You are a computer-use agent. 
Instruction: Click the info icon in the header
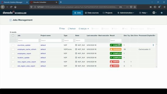point(162,13)
